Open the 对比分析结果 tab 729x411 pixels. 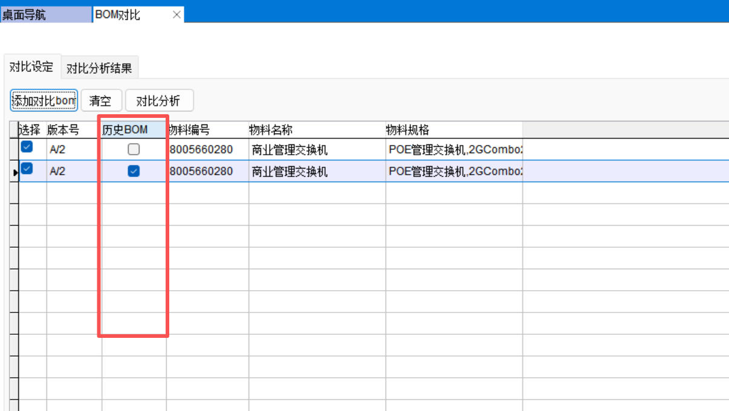click(99, 68)
